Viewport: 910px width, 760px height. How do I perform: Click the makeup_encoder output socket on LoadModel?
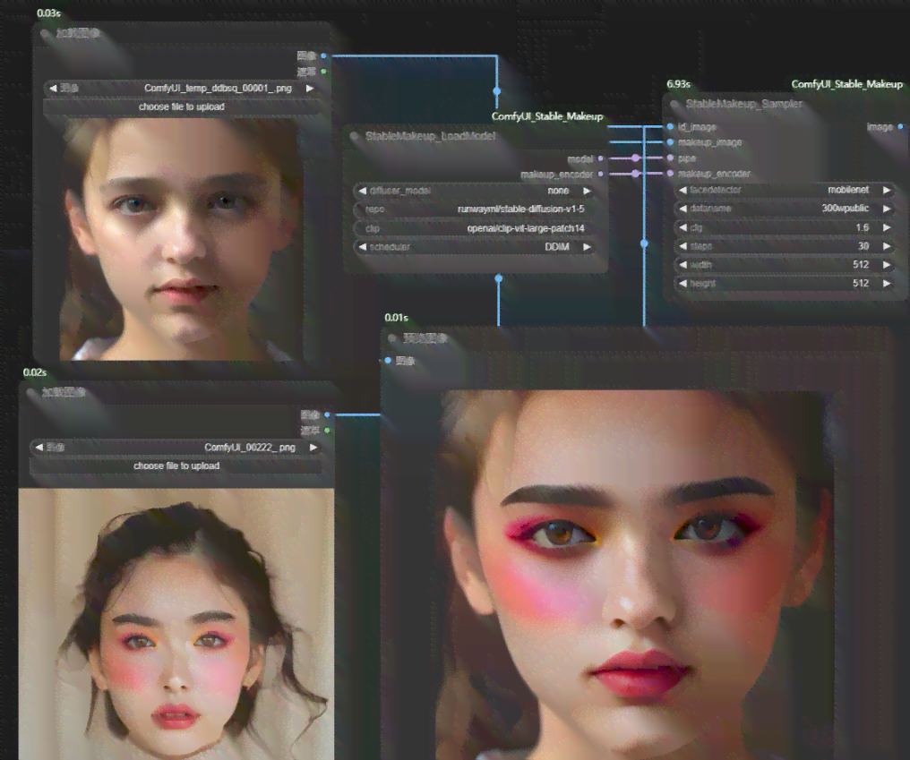click(x=601, y=174)
